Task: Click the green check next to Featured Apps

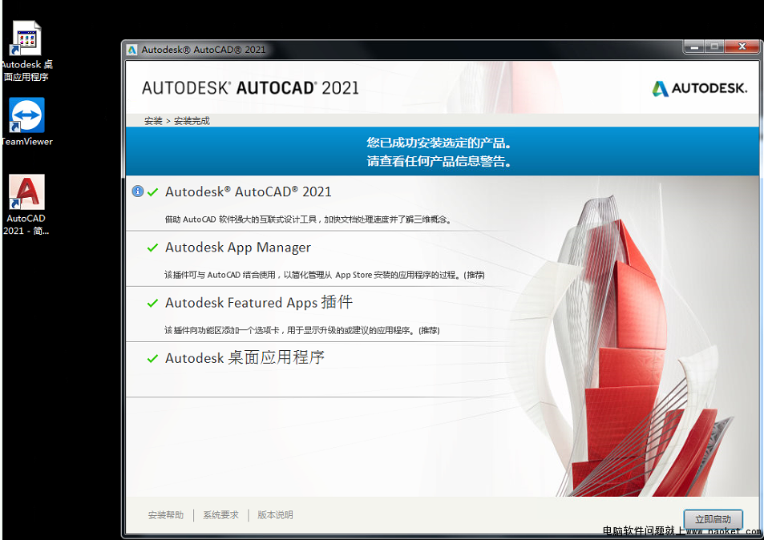Action: 152,303
